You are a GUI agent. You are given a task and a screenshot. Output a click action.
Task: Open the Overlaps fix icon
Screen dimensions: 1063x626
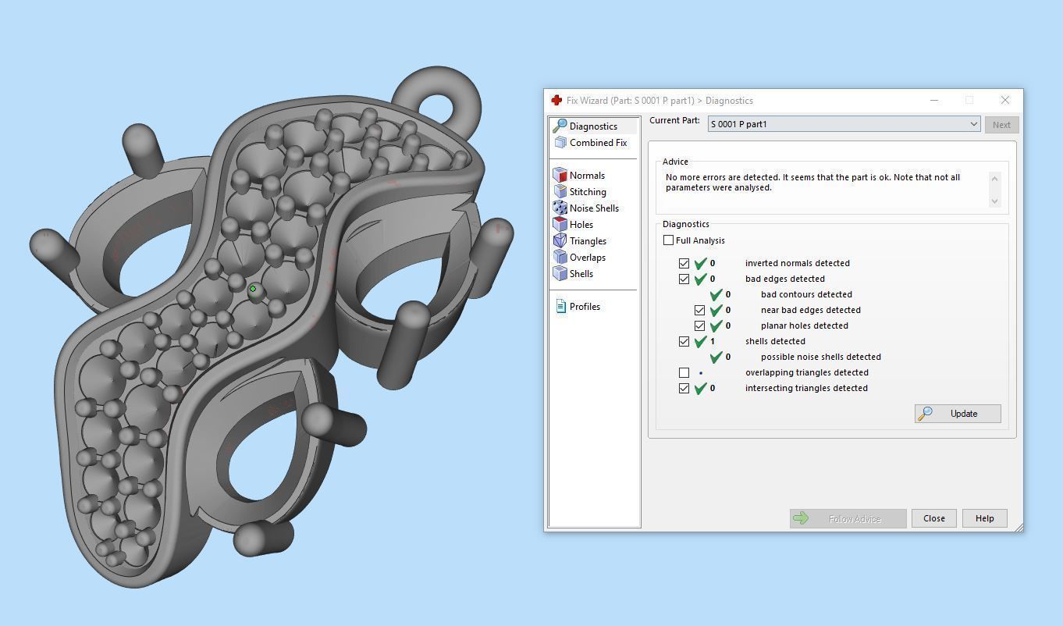pos(560,257)
